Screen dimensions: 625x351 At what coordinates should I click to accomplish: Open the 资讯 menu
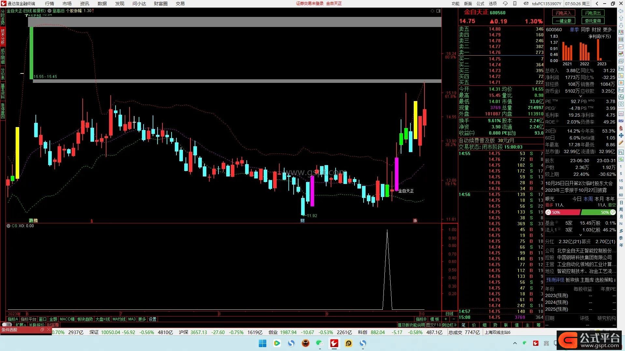[x=85, y=4]
